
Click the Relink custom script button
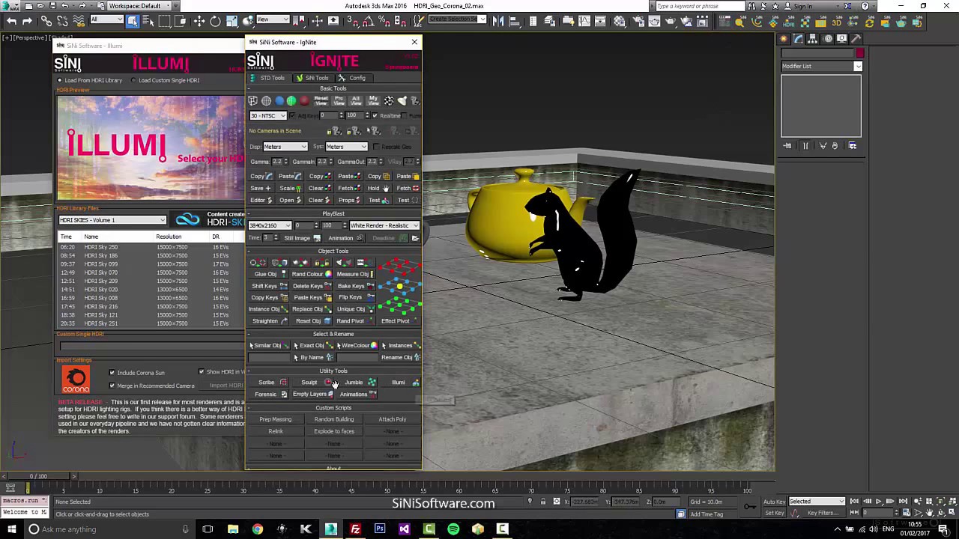(276, 432)
